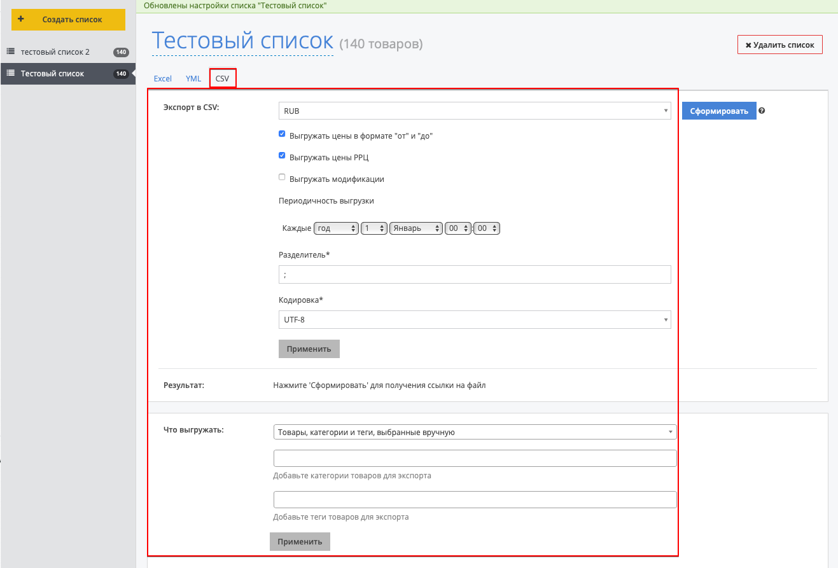
Task: Open the RUB currency dropdown
Action: tap(474, 111)
